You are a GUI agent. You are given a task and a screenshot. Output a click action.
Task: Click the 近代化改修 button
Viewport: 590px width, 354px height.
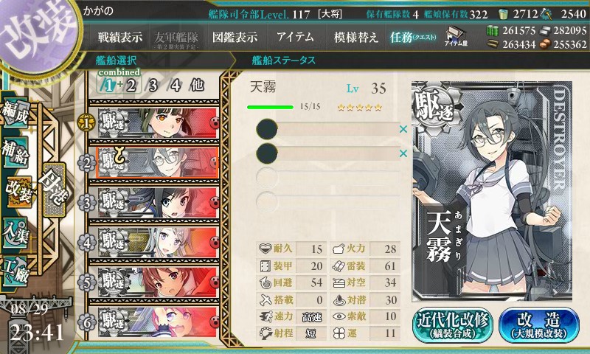click(453, 325)
